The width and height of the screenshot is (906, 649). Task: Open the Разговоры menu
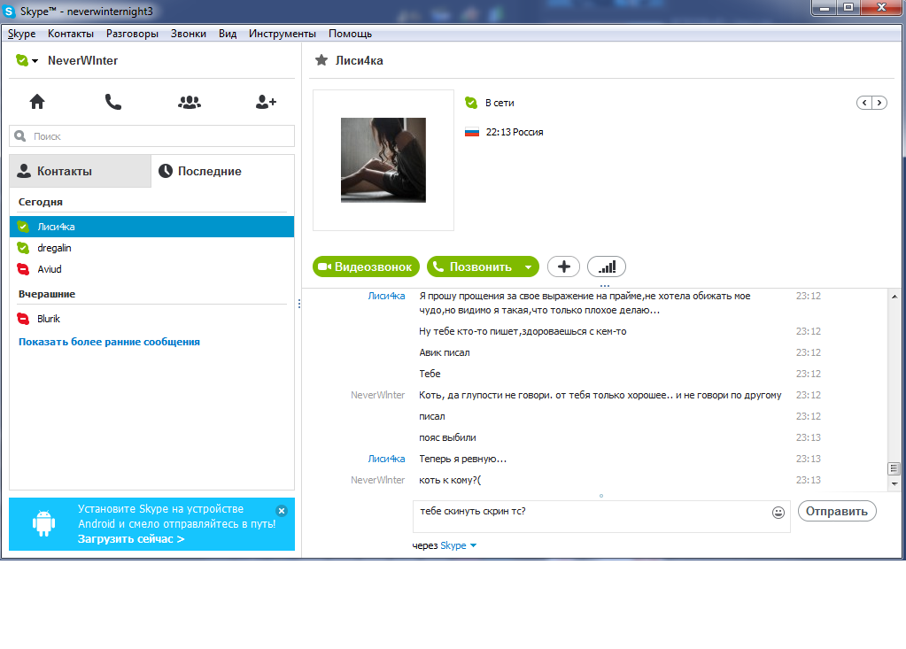pyautogui.click(x=132, y=34)
